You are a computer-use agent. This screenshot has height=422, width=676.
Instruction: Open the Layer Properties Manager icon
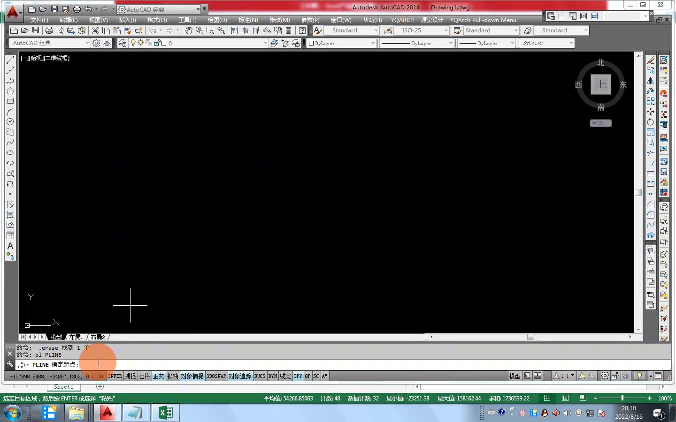pos(123,43)
